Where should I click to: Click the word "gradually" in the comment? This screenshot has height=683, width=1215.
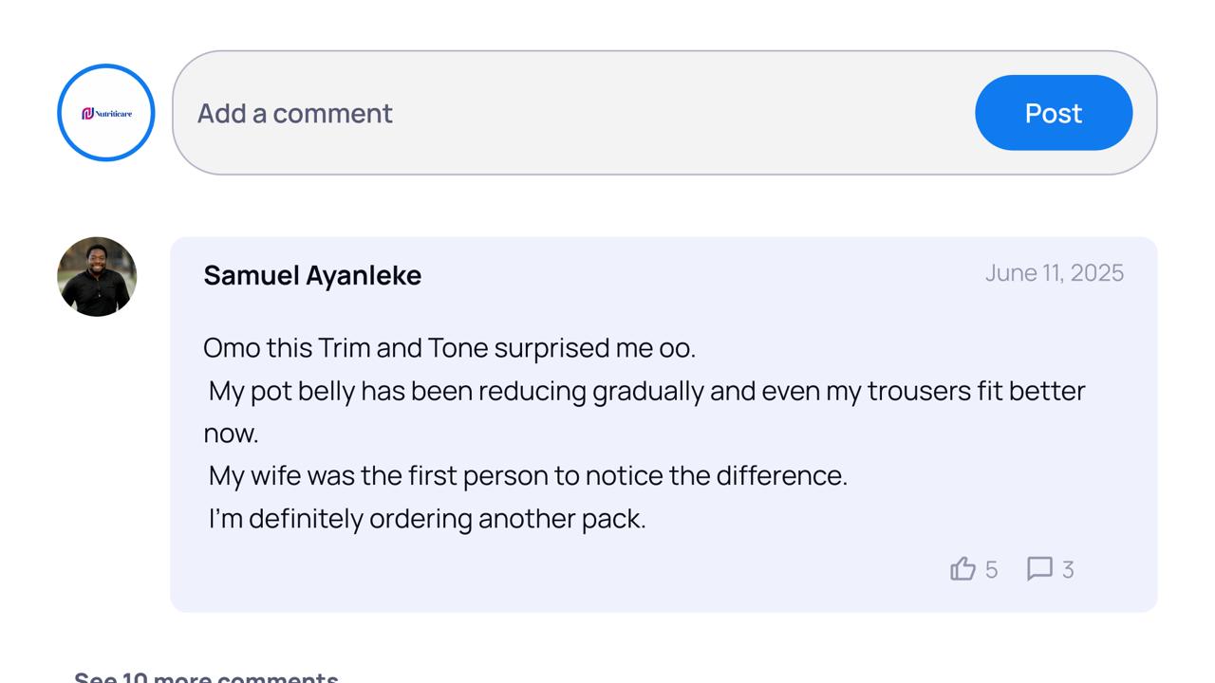(648, 392)
